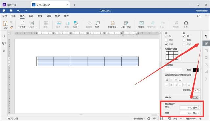Select table template thumbnail
The width and height of the screenshot is (210, 121).
pyautogui.click(x=172, y=55)
